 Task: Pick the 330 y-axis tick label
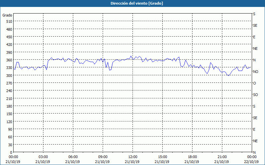pos(9,68)
